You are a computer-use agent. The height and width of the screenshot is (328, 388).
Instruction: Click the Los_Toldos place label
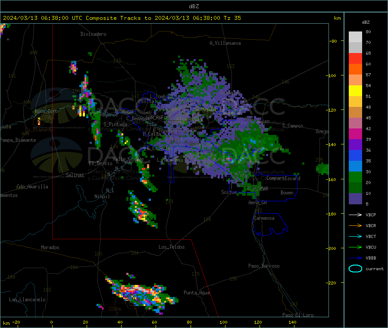(x=172, y=247)
